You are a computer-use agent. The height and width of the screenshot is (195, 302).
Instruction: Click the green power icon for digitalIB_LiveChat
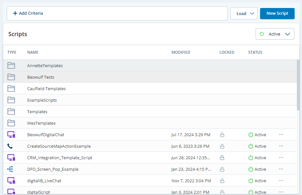tap(251, 181)
